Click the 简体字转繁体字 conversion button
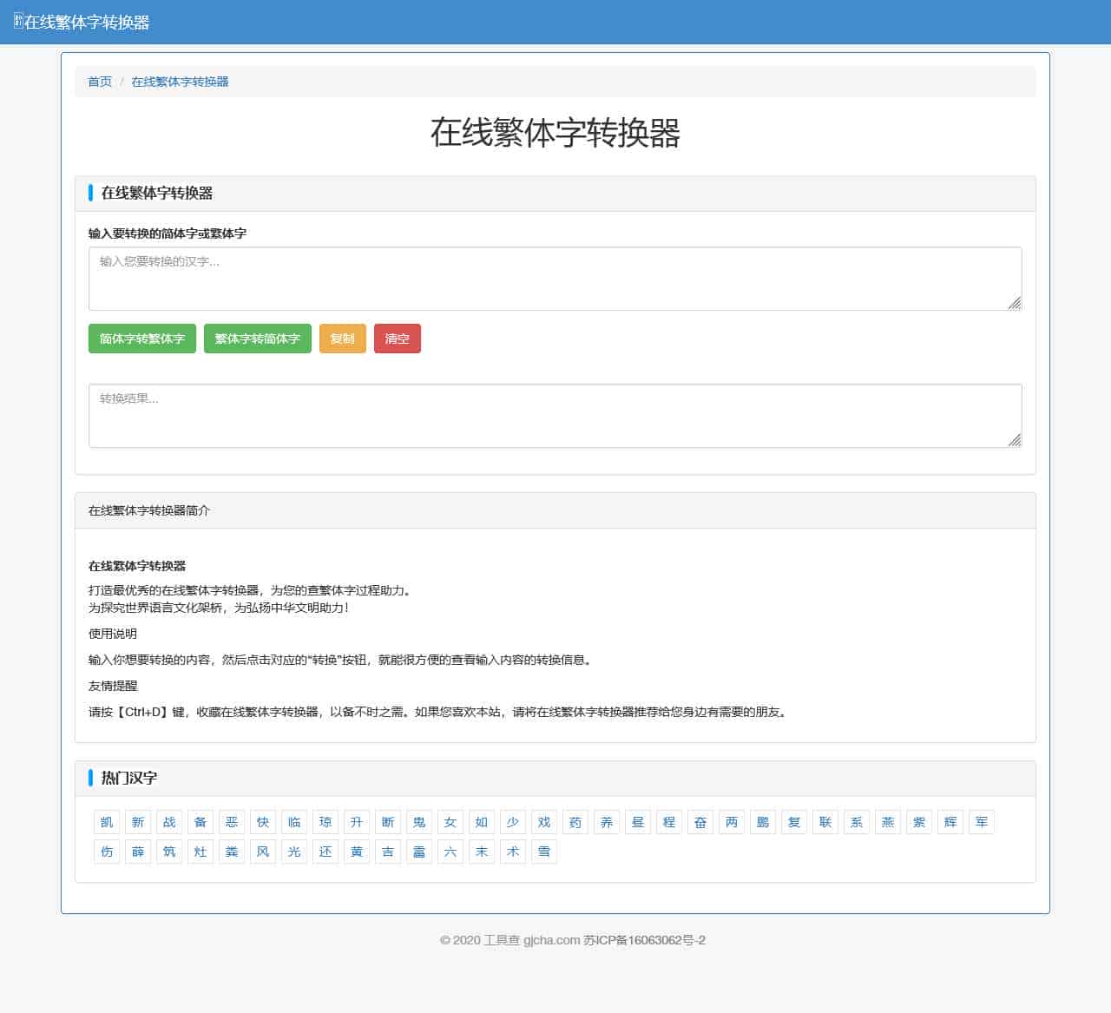1111x1013 pixels. (141, 339)
